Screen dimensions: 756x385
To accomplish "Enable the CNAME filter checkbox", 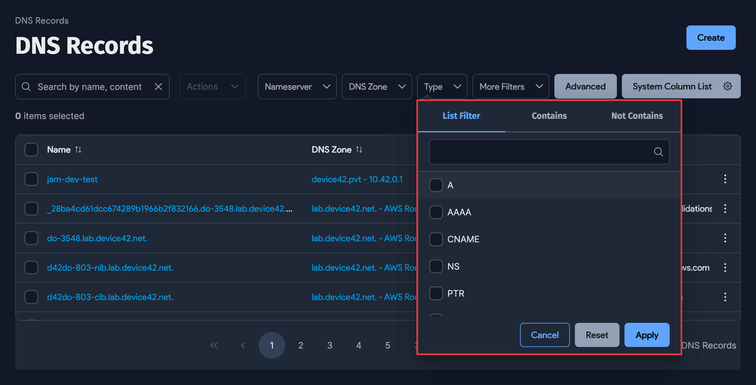I will pyautogui.click(x=436, y=239).
